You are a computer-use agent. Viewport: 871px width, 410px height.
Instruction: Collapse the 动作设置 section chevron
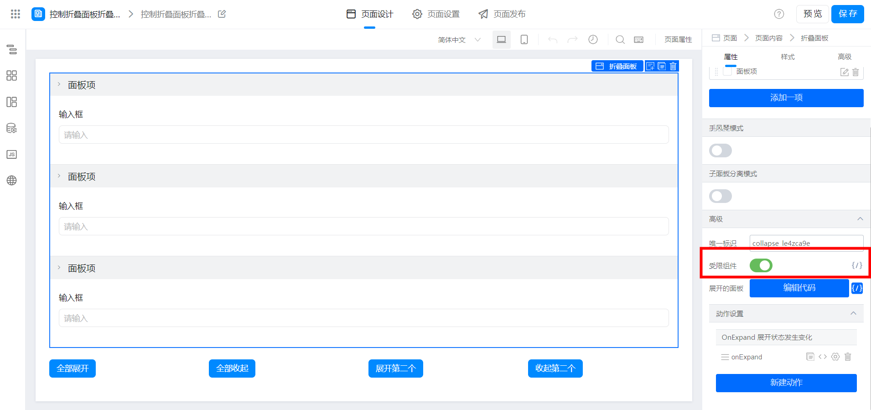(853, 313)
